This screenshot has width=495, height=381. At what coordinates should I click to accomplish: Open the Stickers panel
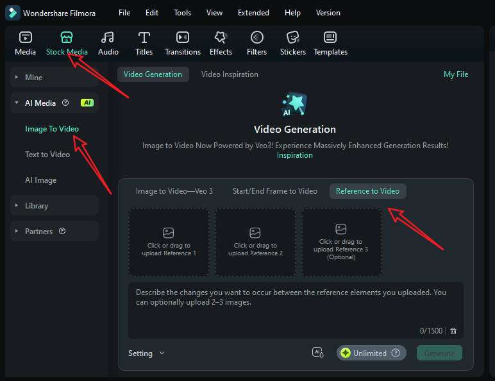(x=292, y=44)
